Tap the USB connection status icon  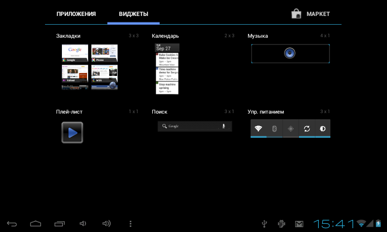click(264, 224)
